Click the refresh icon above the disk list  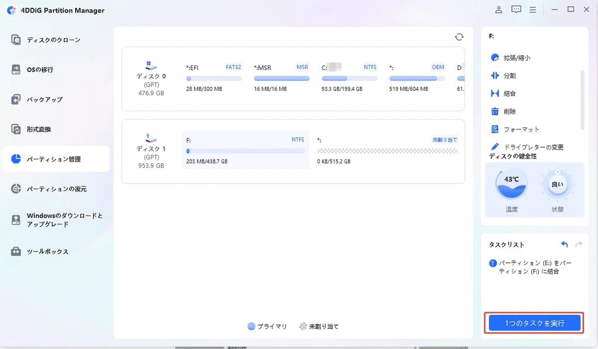[459, 37]
